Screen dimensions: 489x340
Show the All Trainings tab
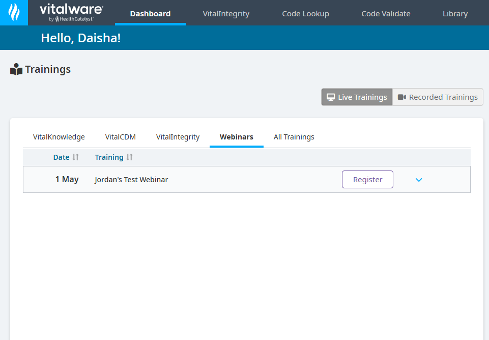[x=294, y=137]
